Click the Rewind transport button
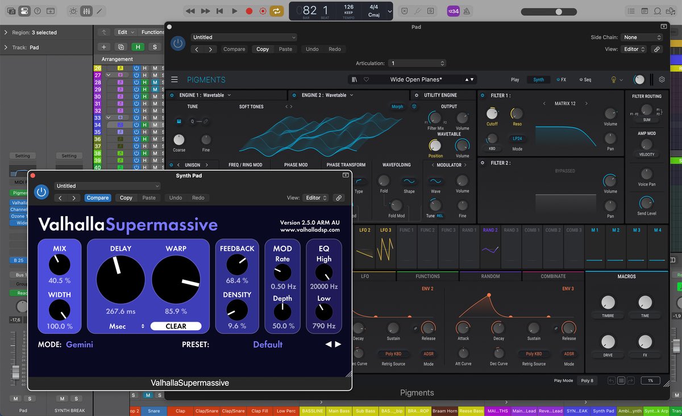 click(190, 11)
